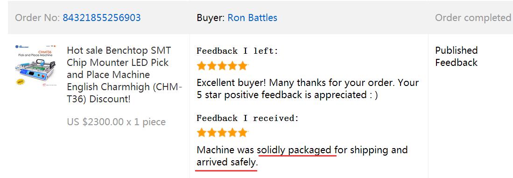This screenshot has width=513, height=178.
Task: Click the Order completed status label
Action: click(x=473, y=18)
